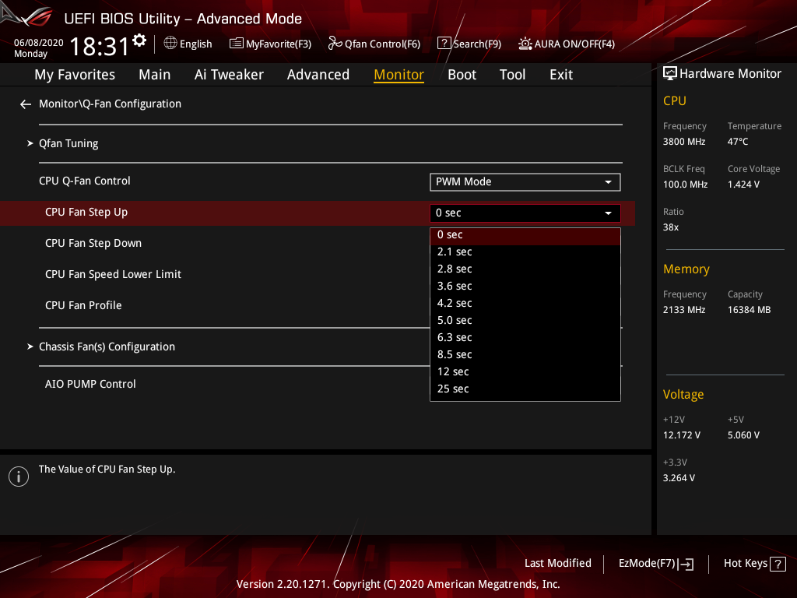Open Search(F9) label

pyautogui.click(x=477, y=44)
